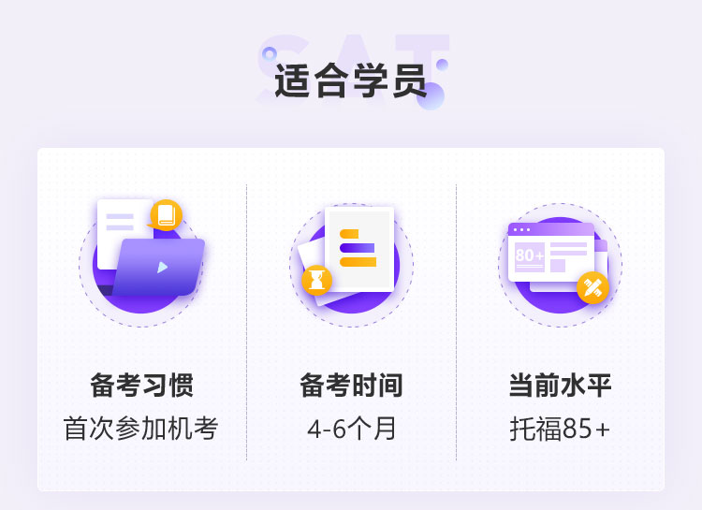Select the 备考时间 heading

pos(351,386)
